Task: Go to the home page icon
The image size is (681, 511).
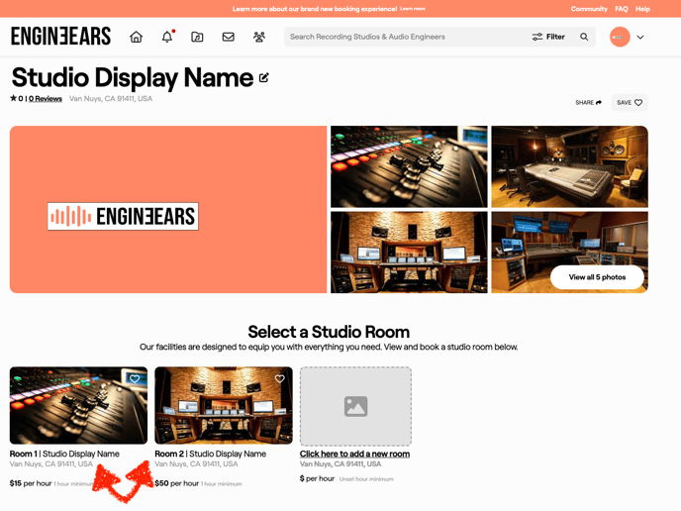Action: pos(137,37)
